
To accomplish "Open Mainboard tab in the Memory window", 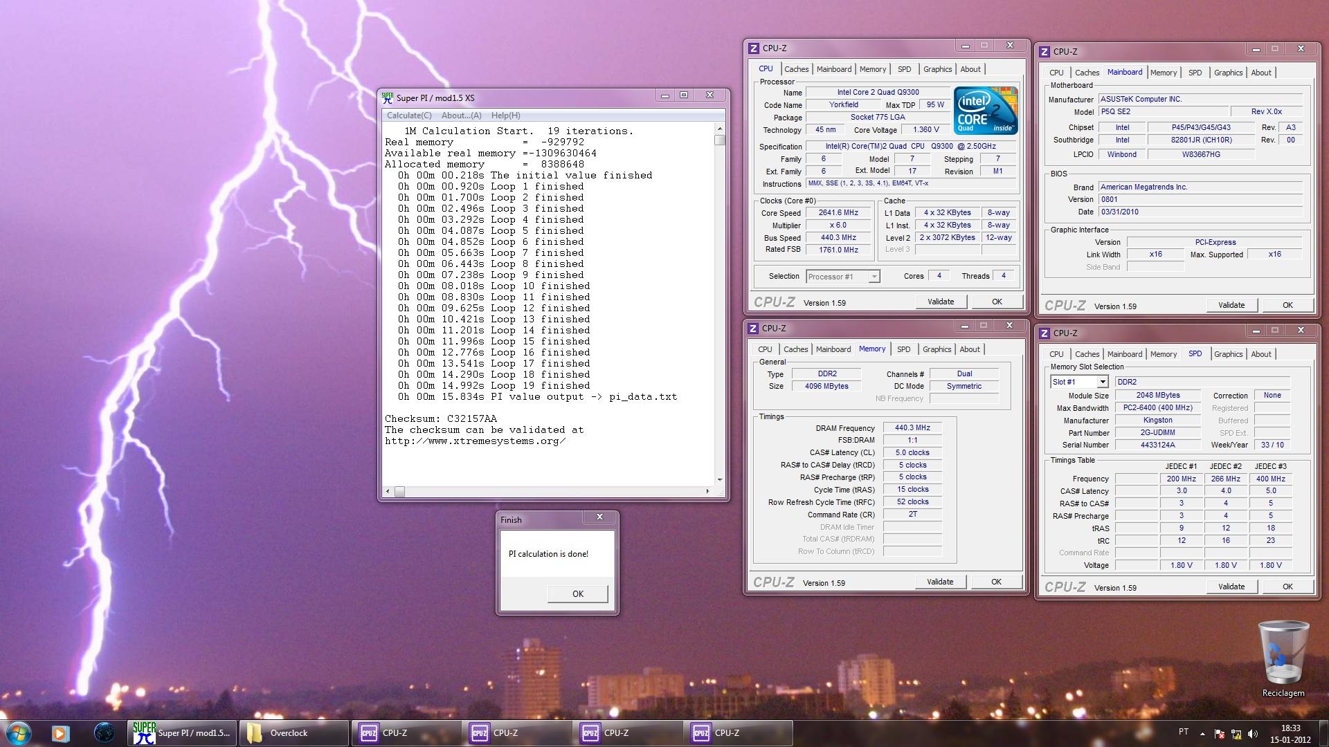I will click(833, 349).
